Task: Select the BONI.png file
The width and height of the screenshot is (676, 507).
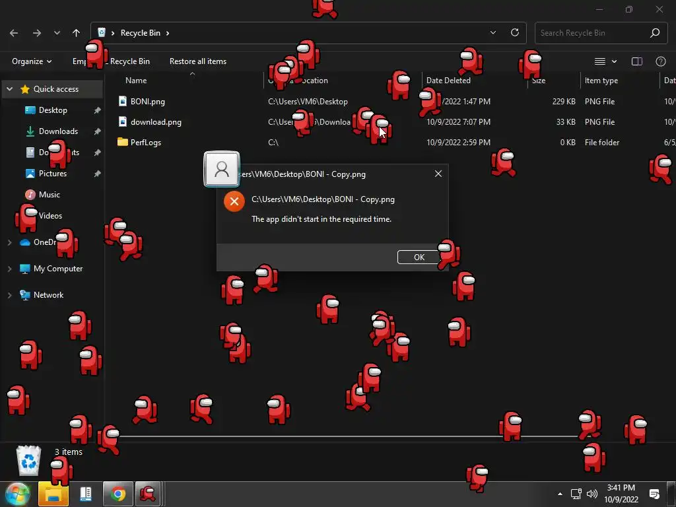Action: 147,102
